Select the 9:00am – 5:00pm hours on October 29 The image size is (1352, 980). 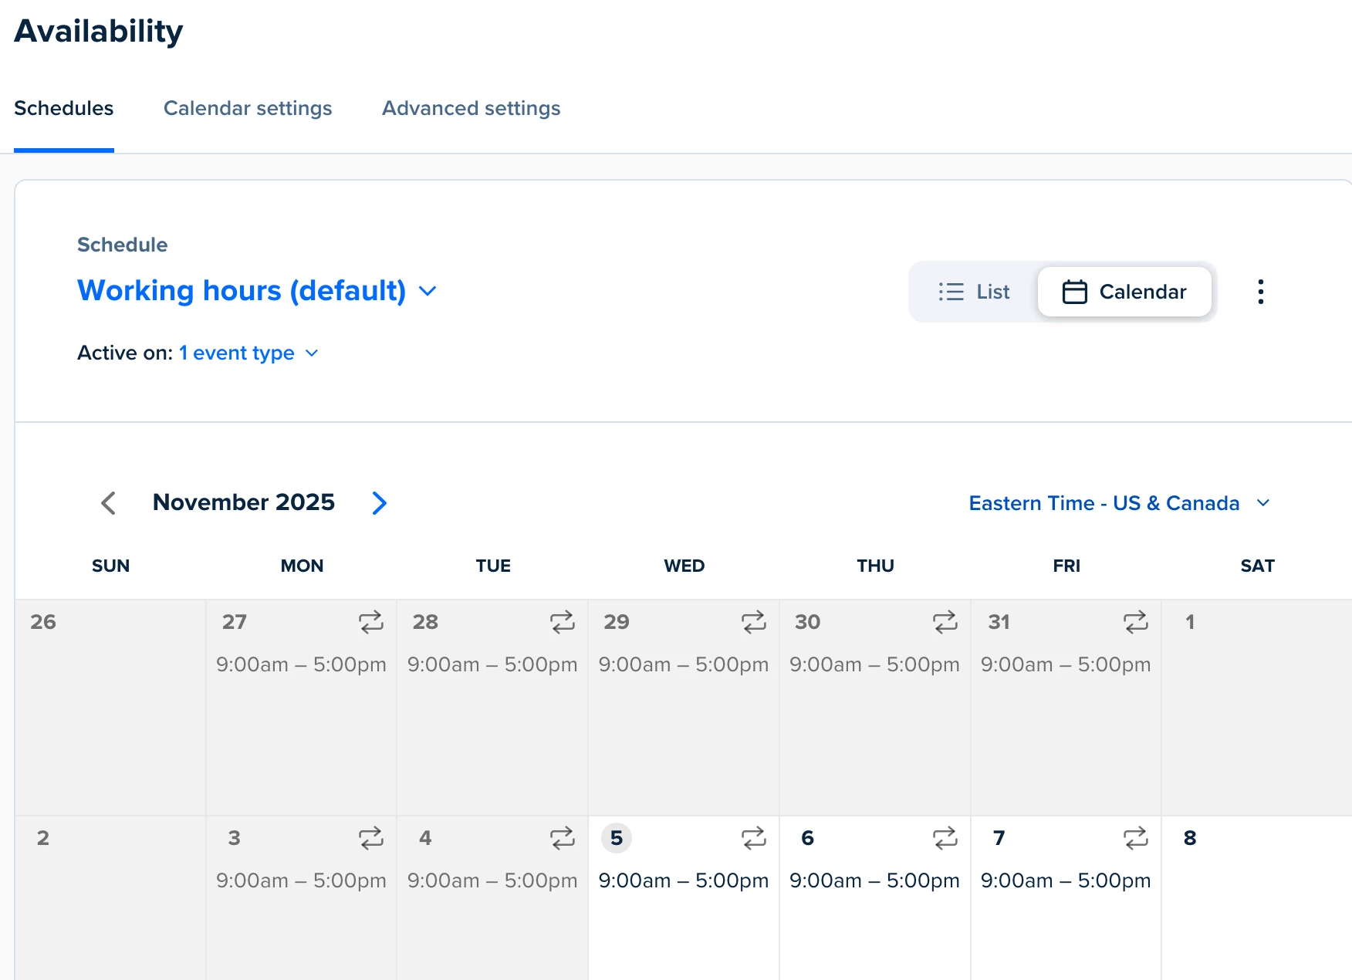point(684,664)
